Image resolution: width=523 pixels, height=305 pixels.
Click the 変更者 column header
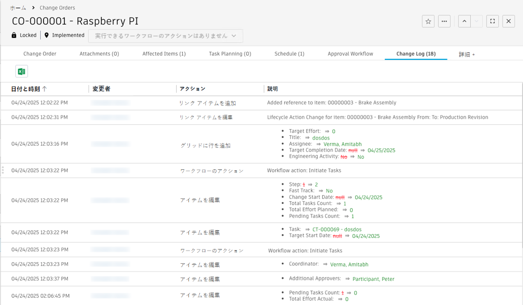click(x=101, y=89)
